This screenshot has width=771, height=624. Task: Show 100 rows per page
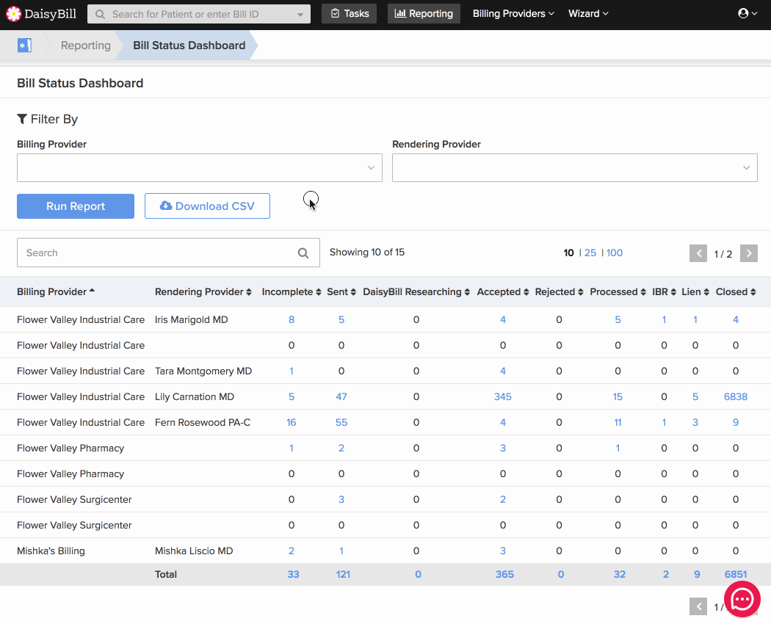tap(615, 253)
